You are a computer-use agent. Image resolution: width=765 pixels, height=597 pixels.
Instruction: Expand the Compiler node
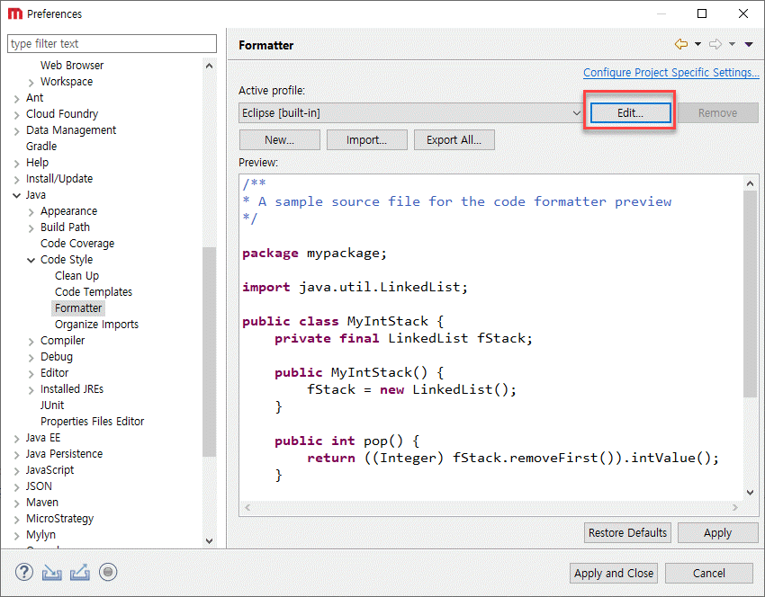pos(31,341)
